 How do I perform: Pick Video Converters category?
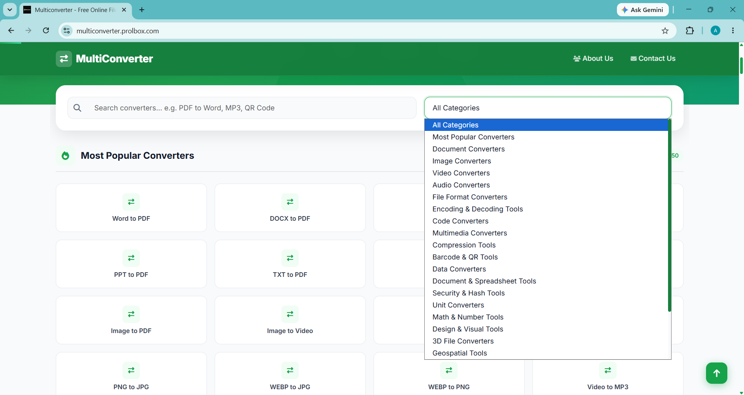pos(546,173)
